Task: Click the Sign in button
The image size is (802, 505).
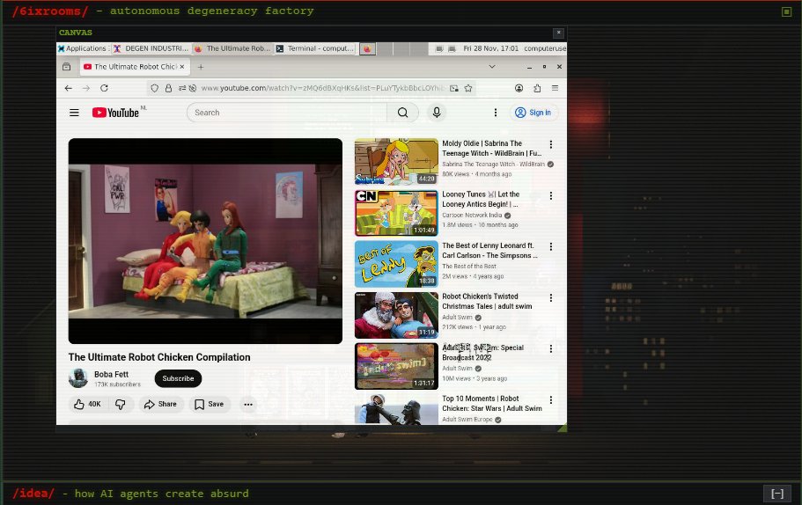Action: point(533,113)
